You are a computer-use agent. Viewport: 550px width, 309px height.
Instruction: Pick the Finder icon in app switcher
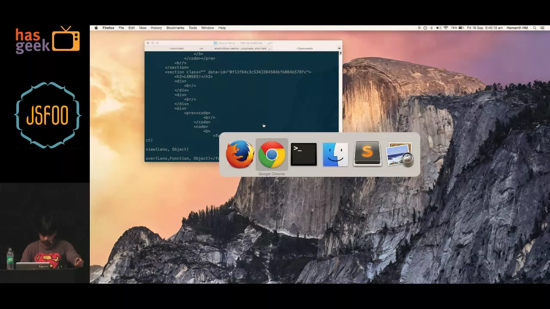click(335, 154)
